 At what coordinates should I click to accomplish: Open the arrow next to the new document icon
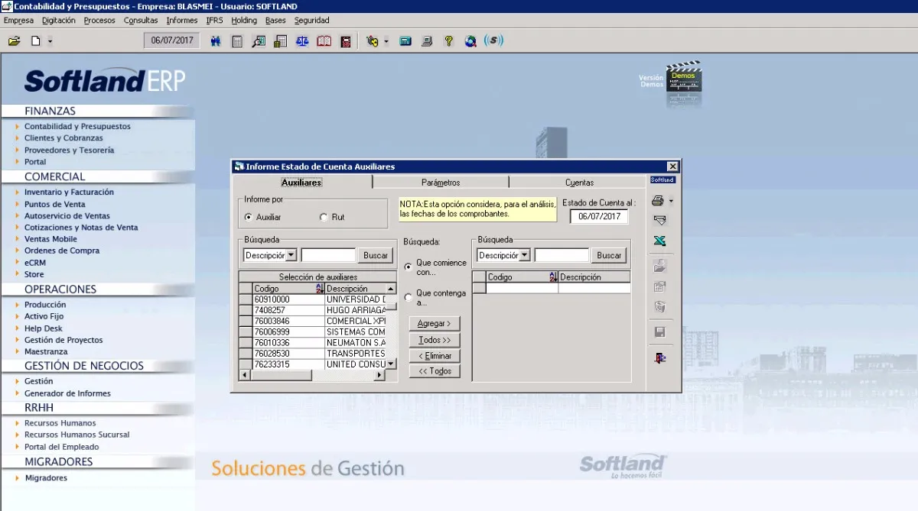click(50, 41)
